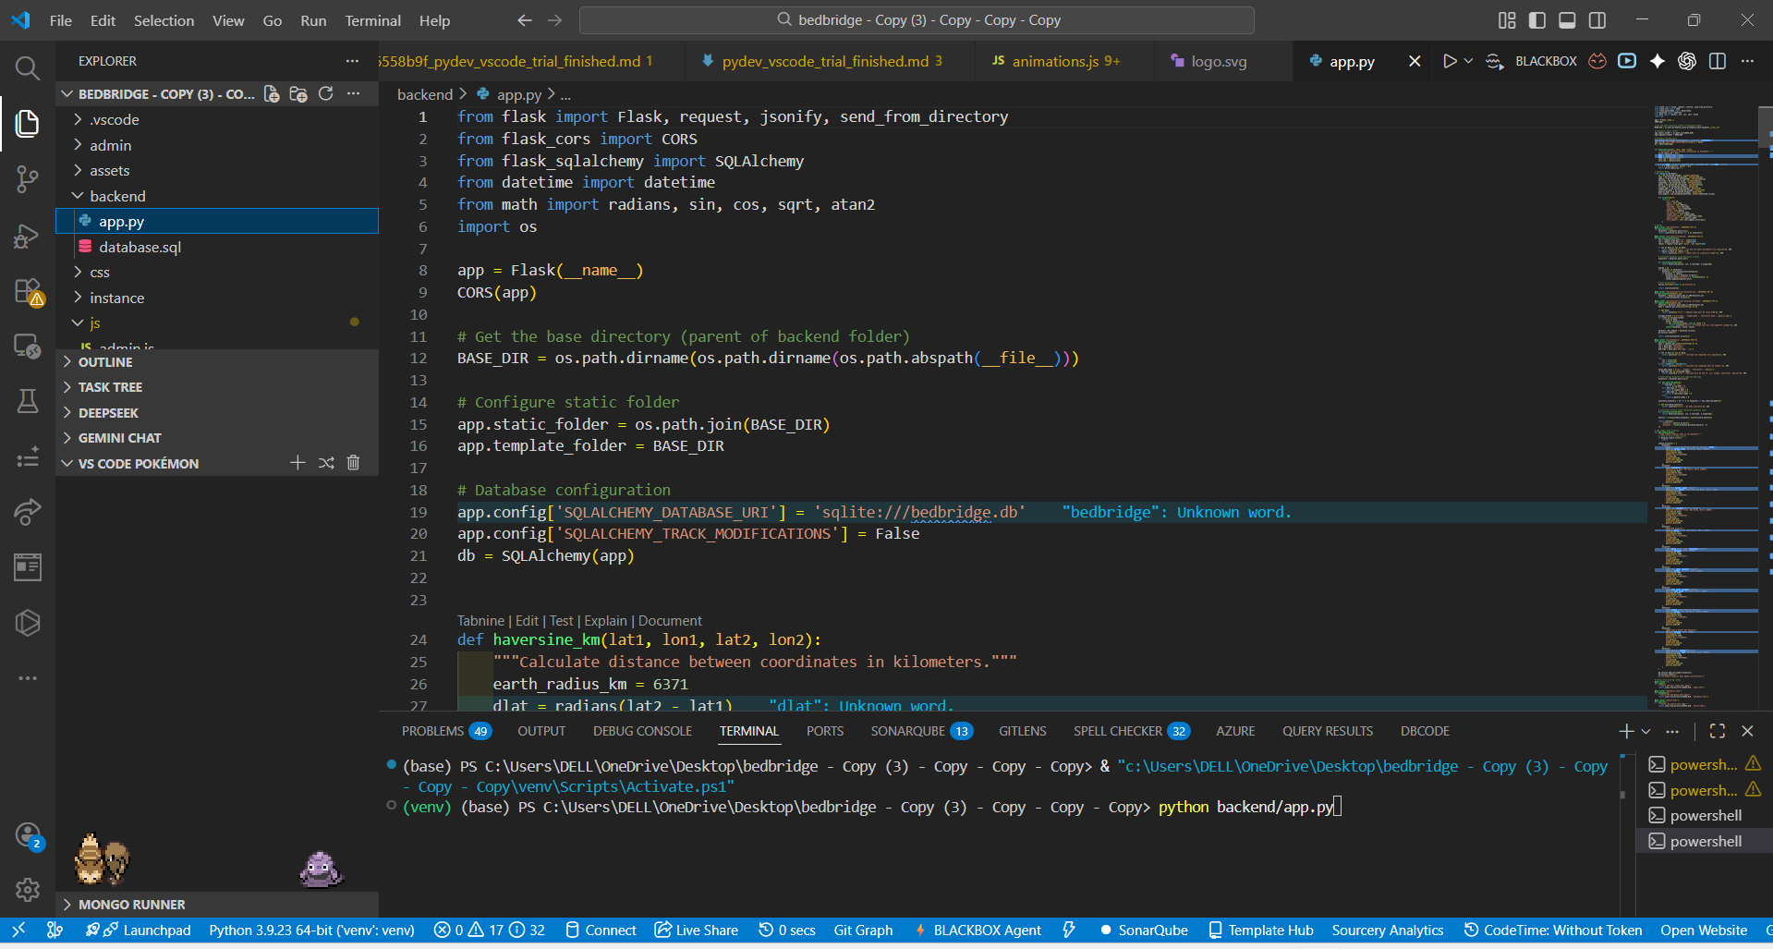This screenshot has height=949, width=1773.
Task: Click New File icon in Explorer header
Action: click(x=272, y=94)
